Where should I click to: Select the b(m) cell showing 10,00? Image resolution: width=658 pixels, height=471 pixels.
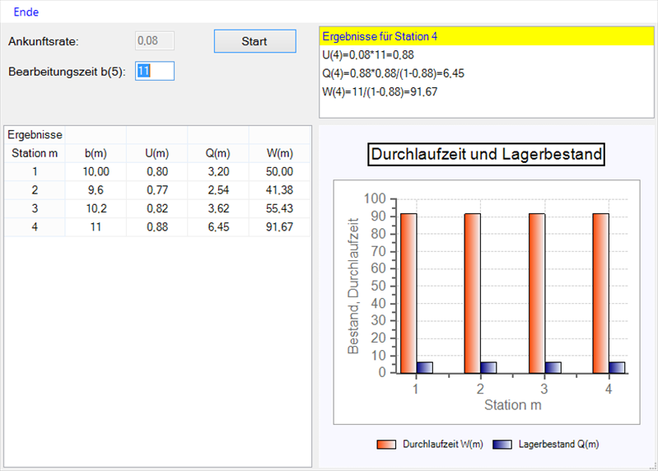96,171
